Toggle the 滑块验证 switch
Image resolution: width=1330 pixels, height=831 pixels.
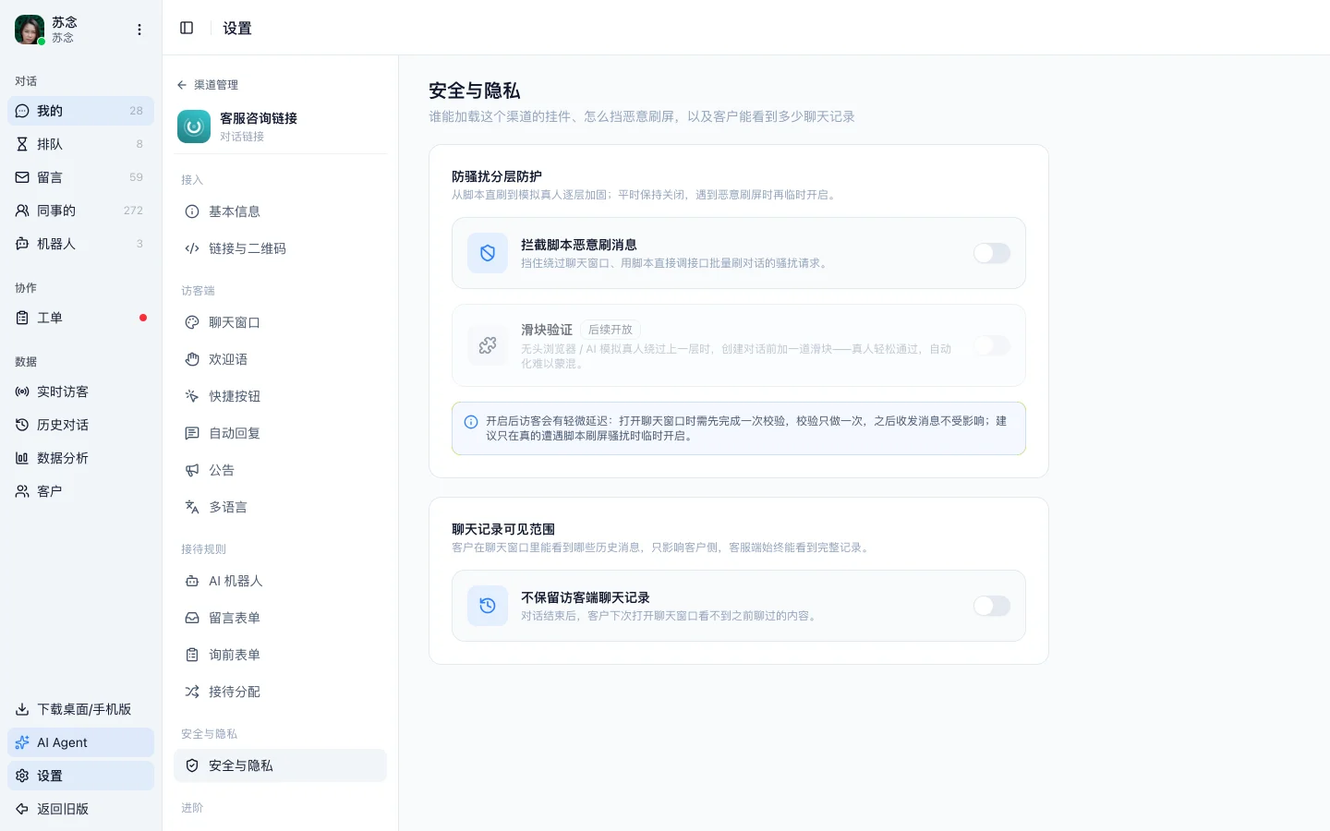coord(992,345)
